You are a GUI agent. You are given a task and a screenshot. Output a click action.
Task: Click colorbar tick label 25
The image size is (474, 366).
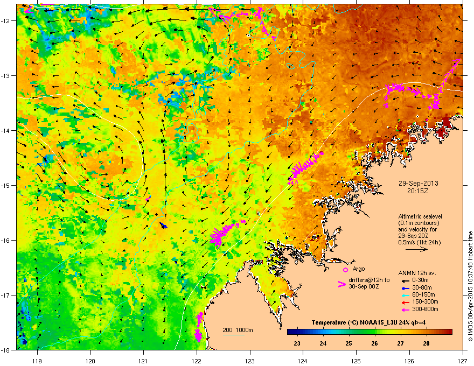pos(349,343)
